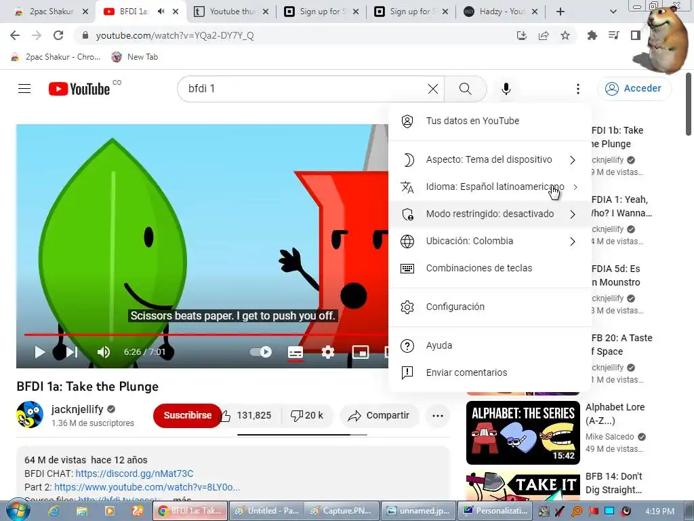Image resolution: width=694 pixels, height=521 pixels.
Task: Open the 2pac Shakur bookmark
Action: pos(56,57)
